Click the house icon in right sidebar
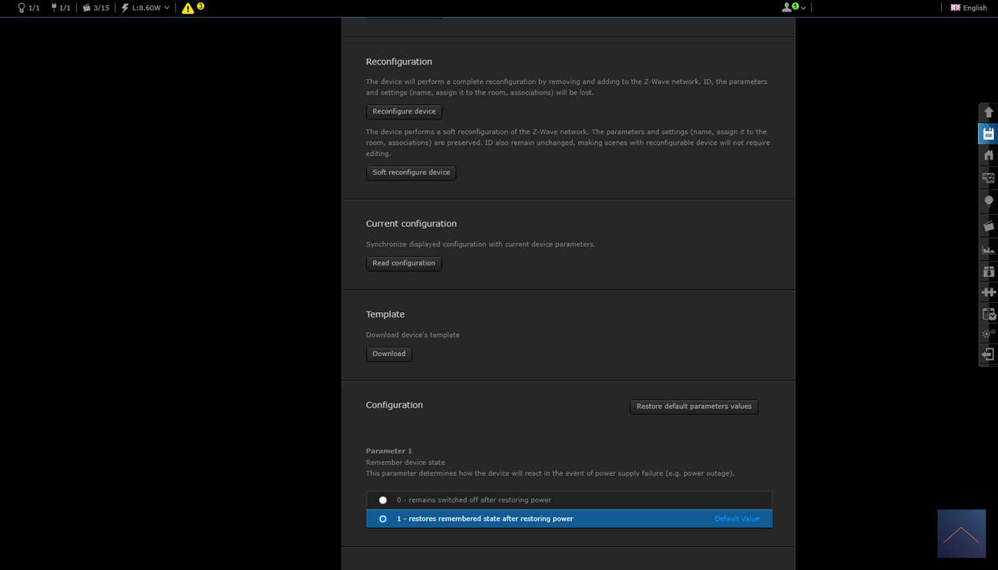The height and width of the screenshot is (570, 998). 988,156
